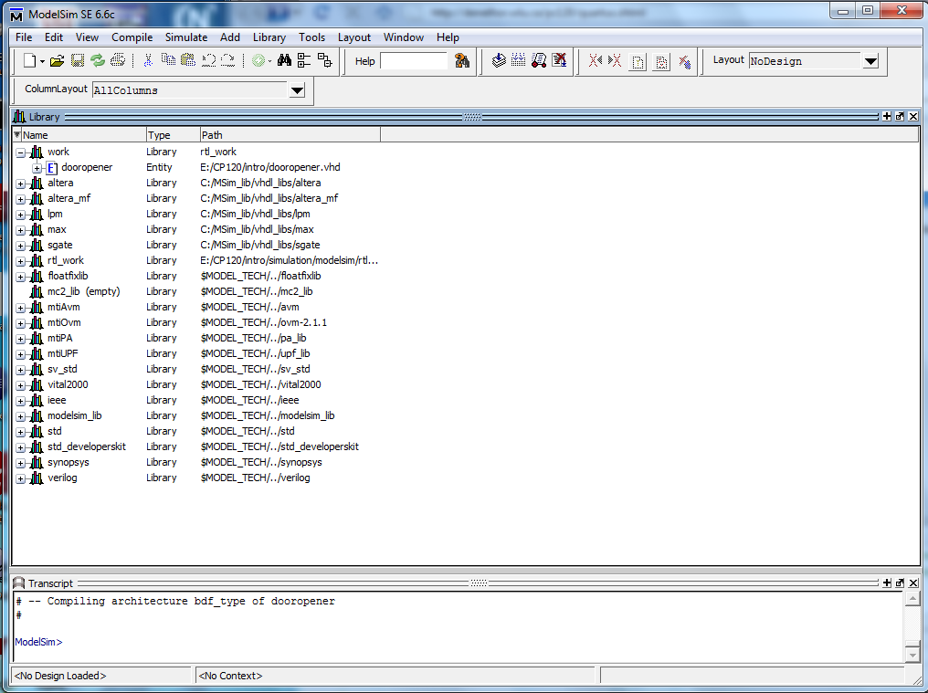The width and height of the screenshot is (928, 693).
Task: Click the Name column header
Action: [83, 135]
